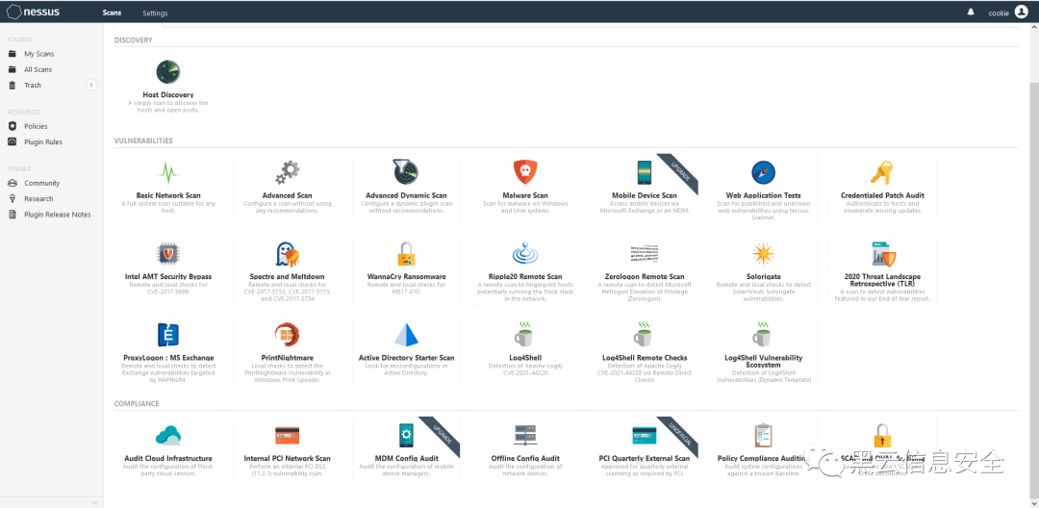Click the PrintNightmare title text
The image size is (1039, 508).
[x=287, y=358]
